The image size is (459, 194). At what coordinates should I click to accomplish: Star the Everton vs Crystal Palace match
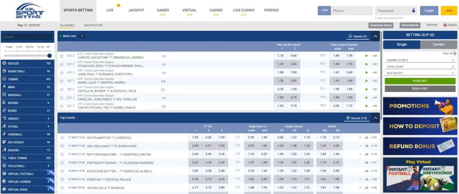(62, 179)
